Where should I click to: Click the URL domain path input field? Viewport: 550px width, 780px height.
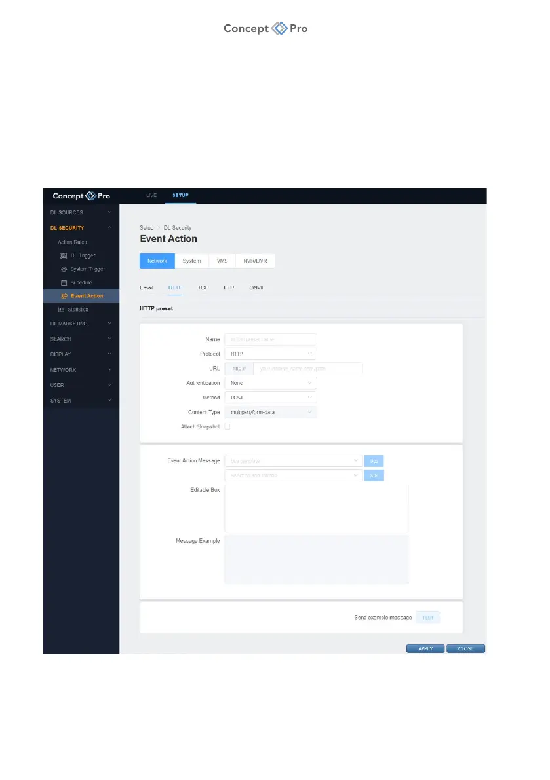307,369
